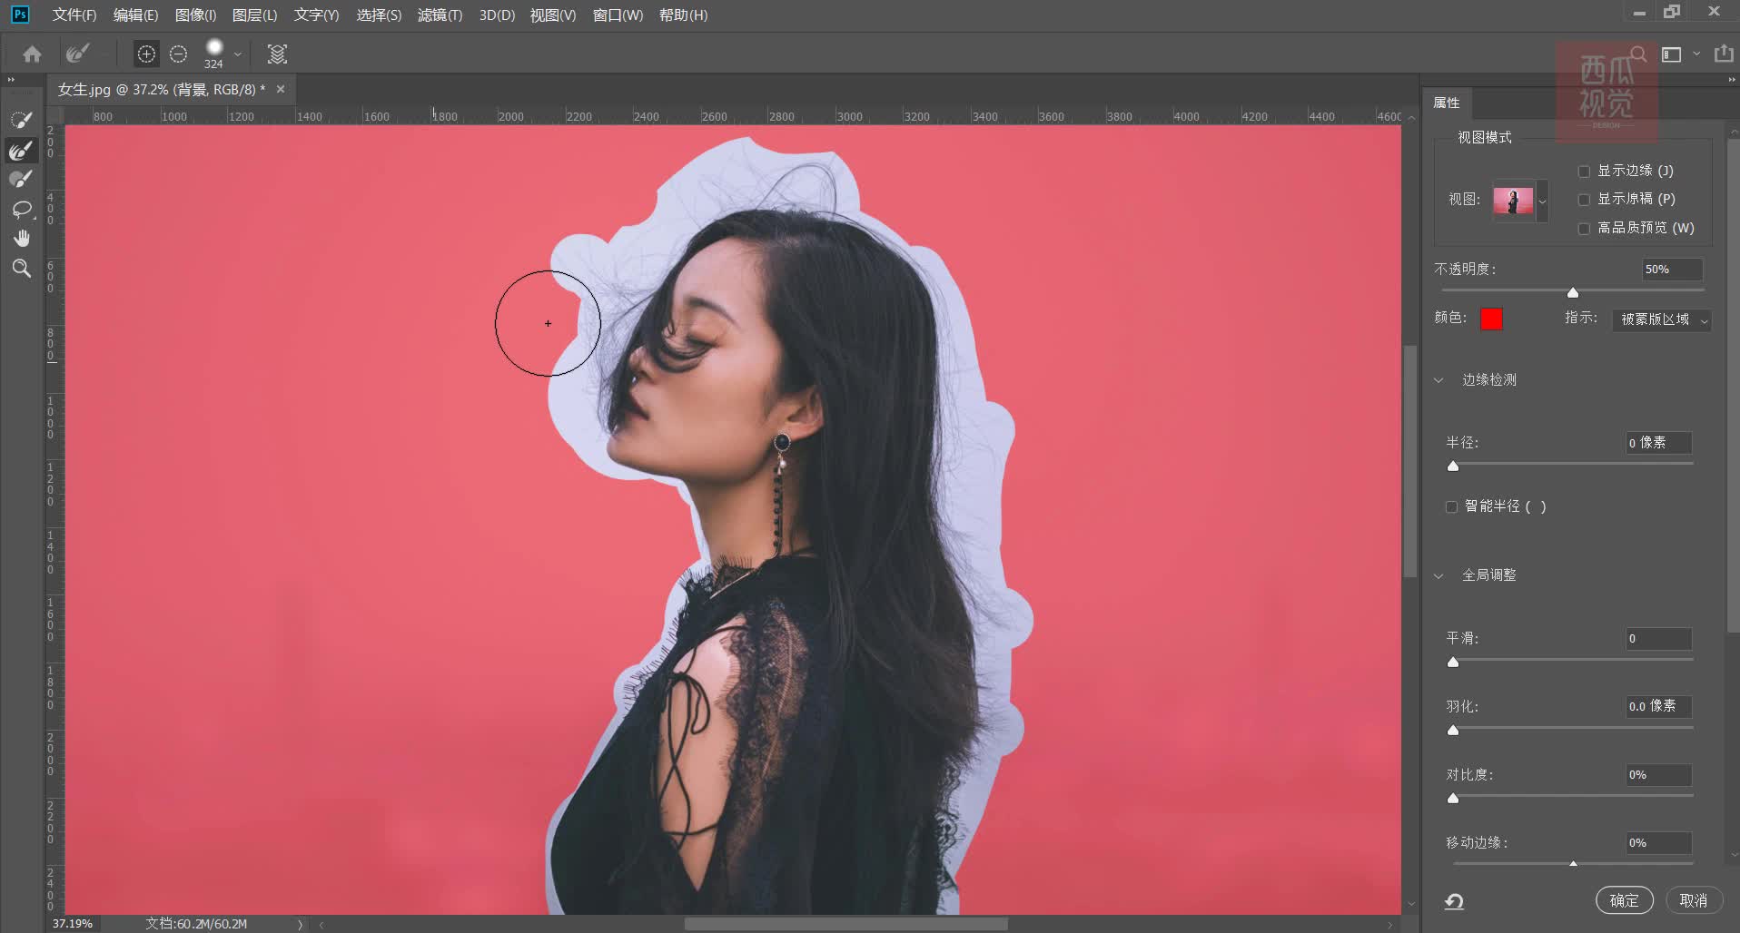Open the 滤镜(T) menu
Image resolution: width=1740 pixels, height=933 pixels.
pos(440,15)
